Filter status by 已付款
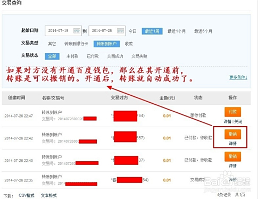This screenshot has height=199, width=266. tap(93, 56)
